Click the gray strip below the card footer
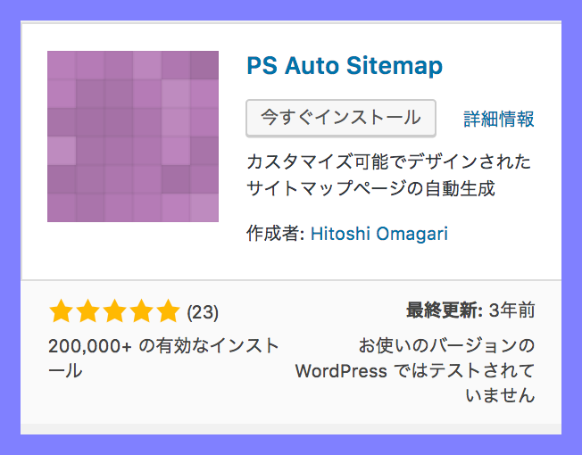The width and height of the screenshot is (582, 455). [x=291, y=429]
